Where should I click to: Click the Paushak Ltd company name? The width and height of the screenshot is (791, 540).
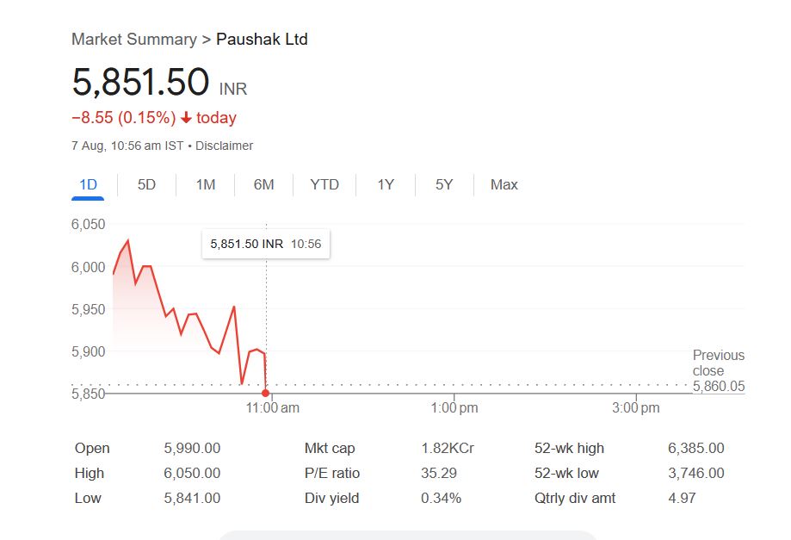point(262,39)
